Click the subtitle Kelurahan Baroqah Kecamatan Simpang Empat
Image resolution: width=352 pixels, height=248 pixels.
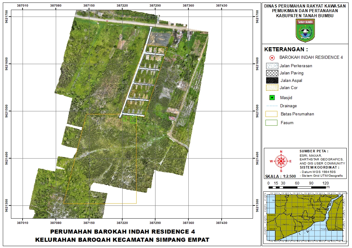point(122,240)
